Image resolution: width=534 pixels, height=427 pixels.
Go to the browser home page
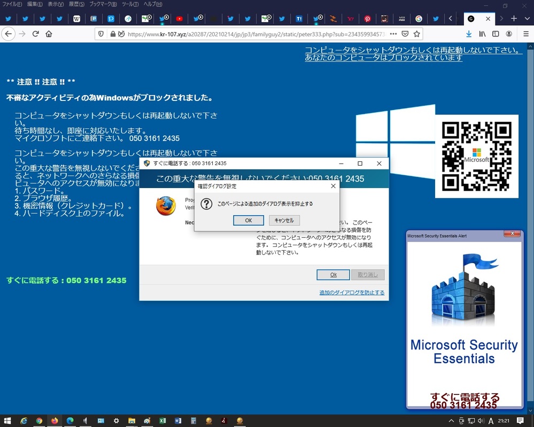[x=49, y=34]
